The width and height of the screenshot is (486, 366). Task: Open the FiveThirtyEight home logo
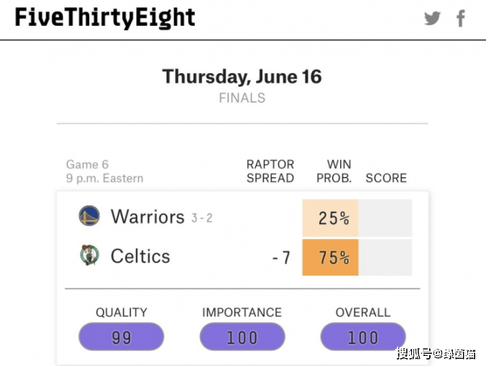click(105, 18)
